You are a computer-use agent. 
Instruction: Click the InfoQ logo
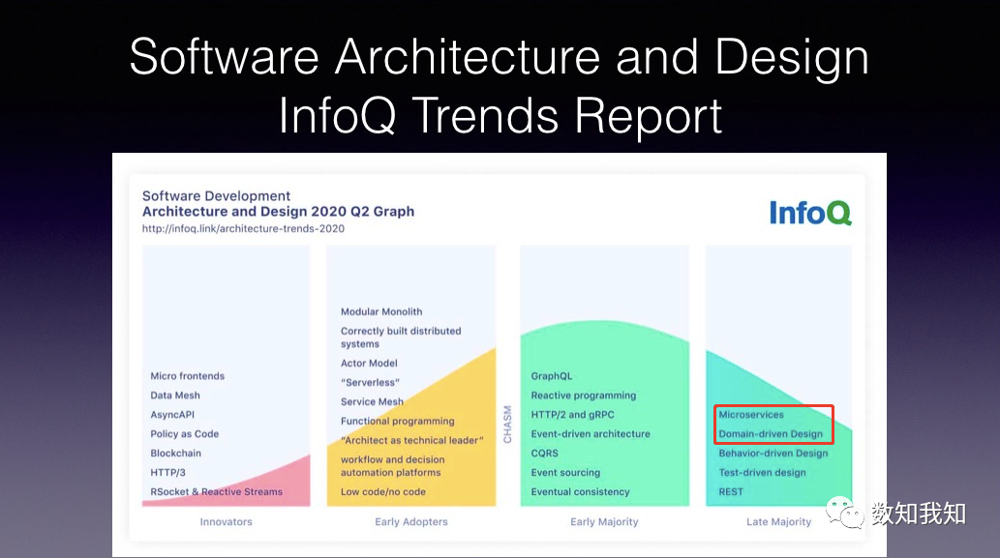[x=810, y=213]
